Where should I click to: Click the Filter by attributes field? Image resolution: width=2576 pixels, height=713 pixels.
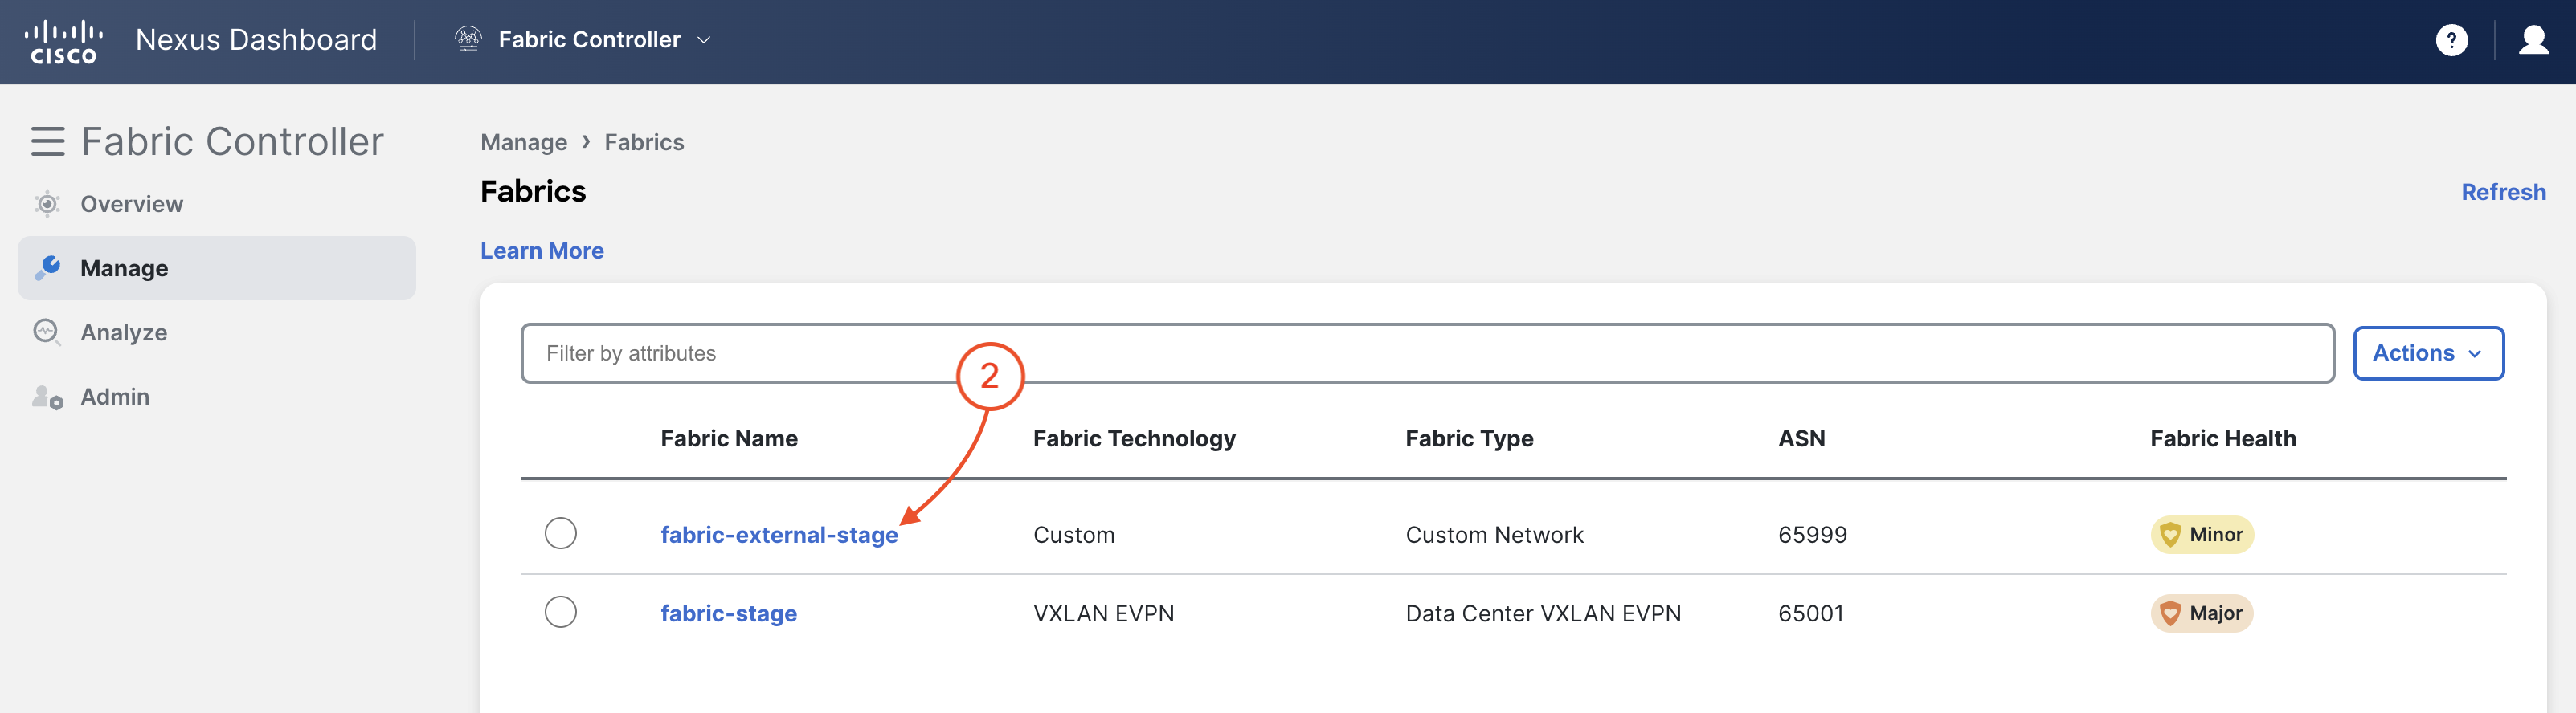[1427, 352]
